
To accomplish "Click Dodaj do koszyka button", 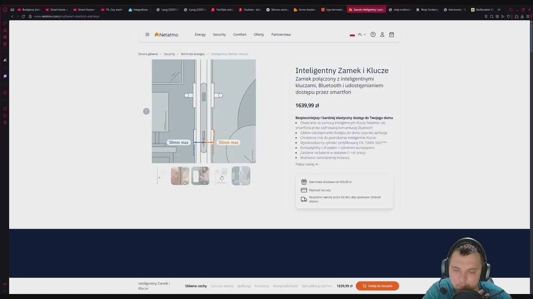I will pyautogui.click(x=377, y=286).
